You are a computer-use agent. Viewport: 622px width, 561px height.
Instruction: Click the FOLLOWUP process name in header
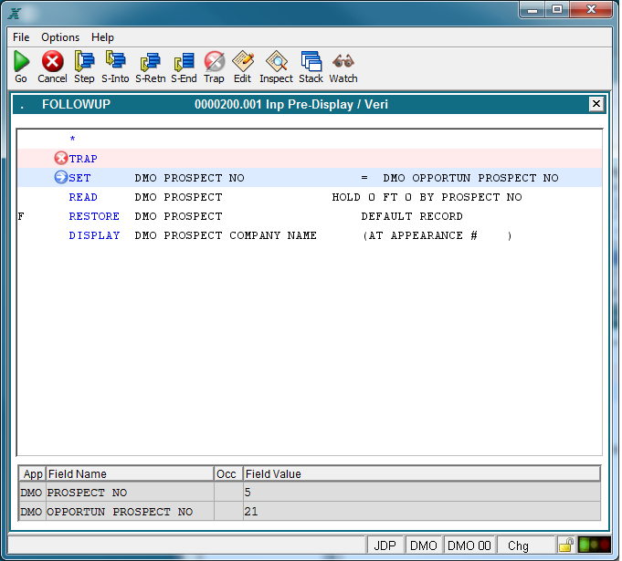76,104
